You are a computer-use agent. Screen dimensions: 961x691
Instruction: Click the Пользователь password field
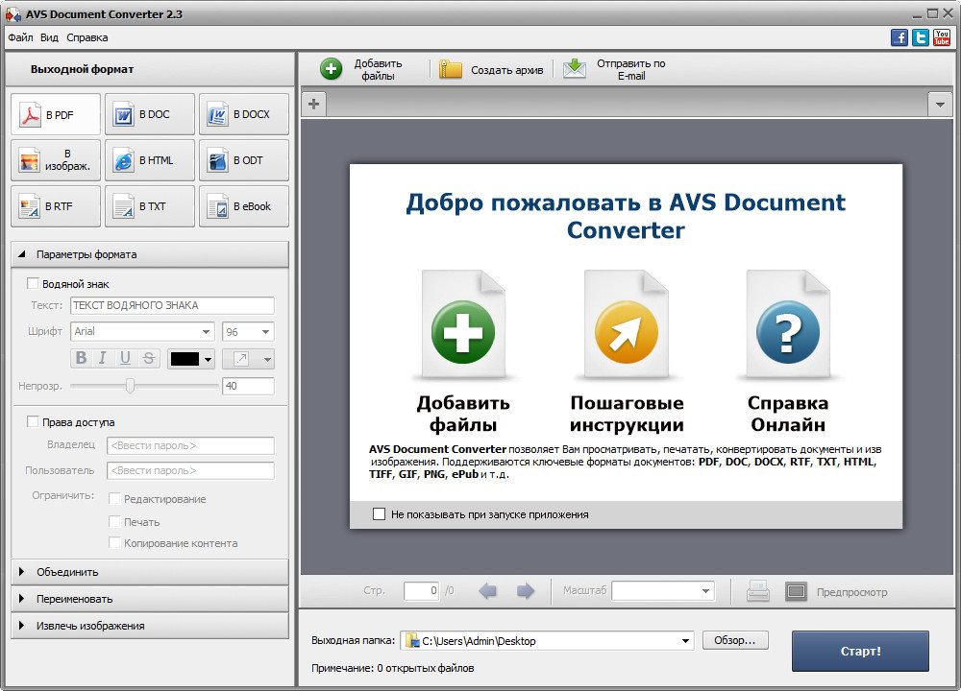[190, 470]
